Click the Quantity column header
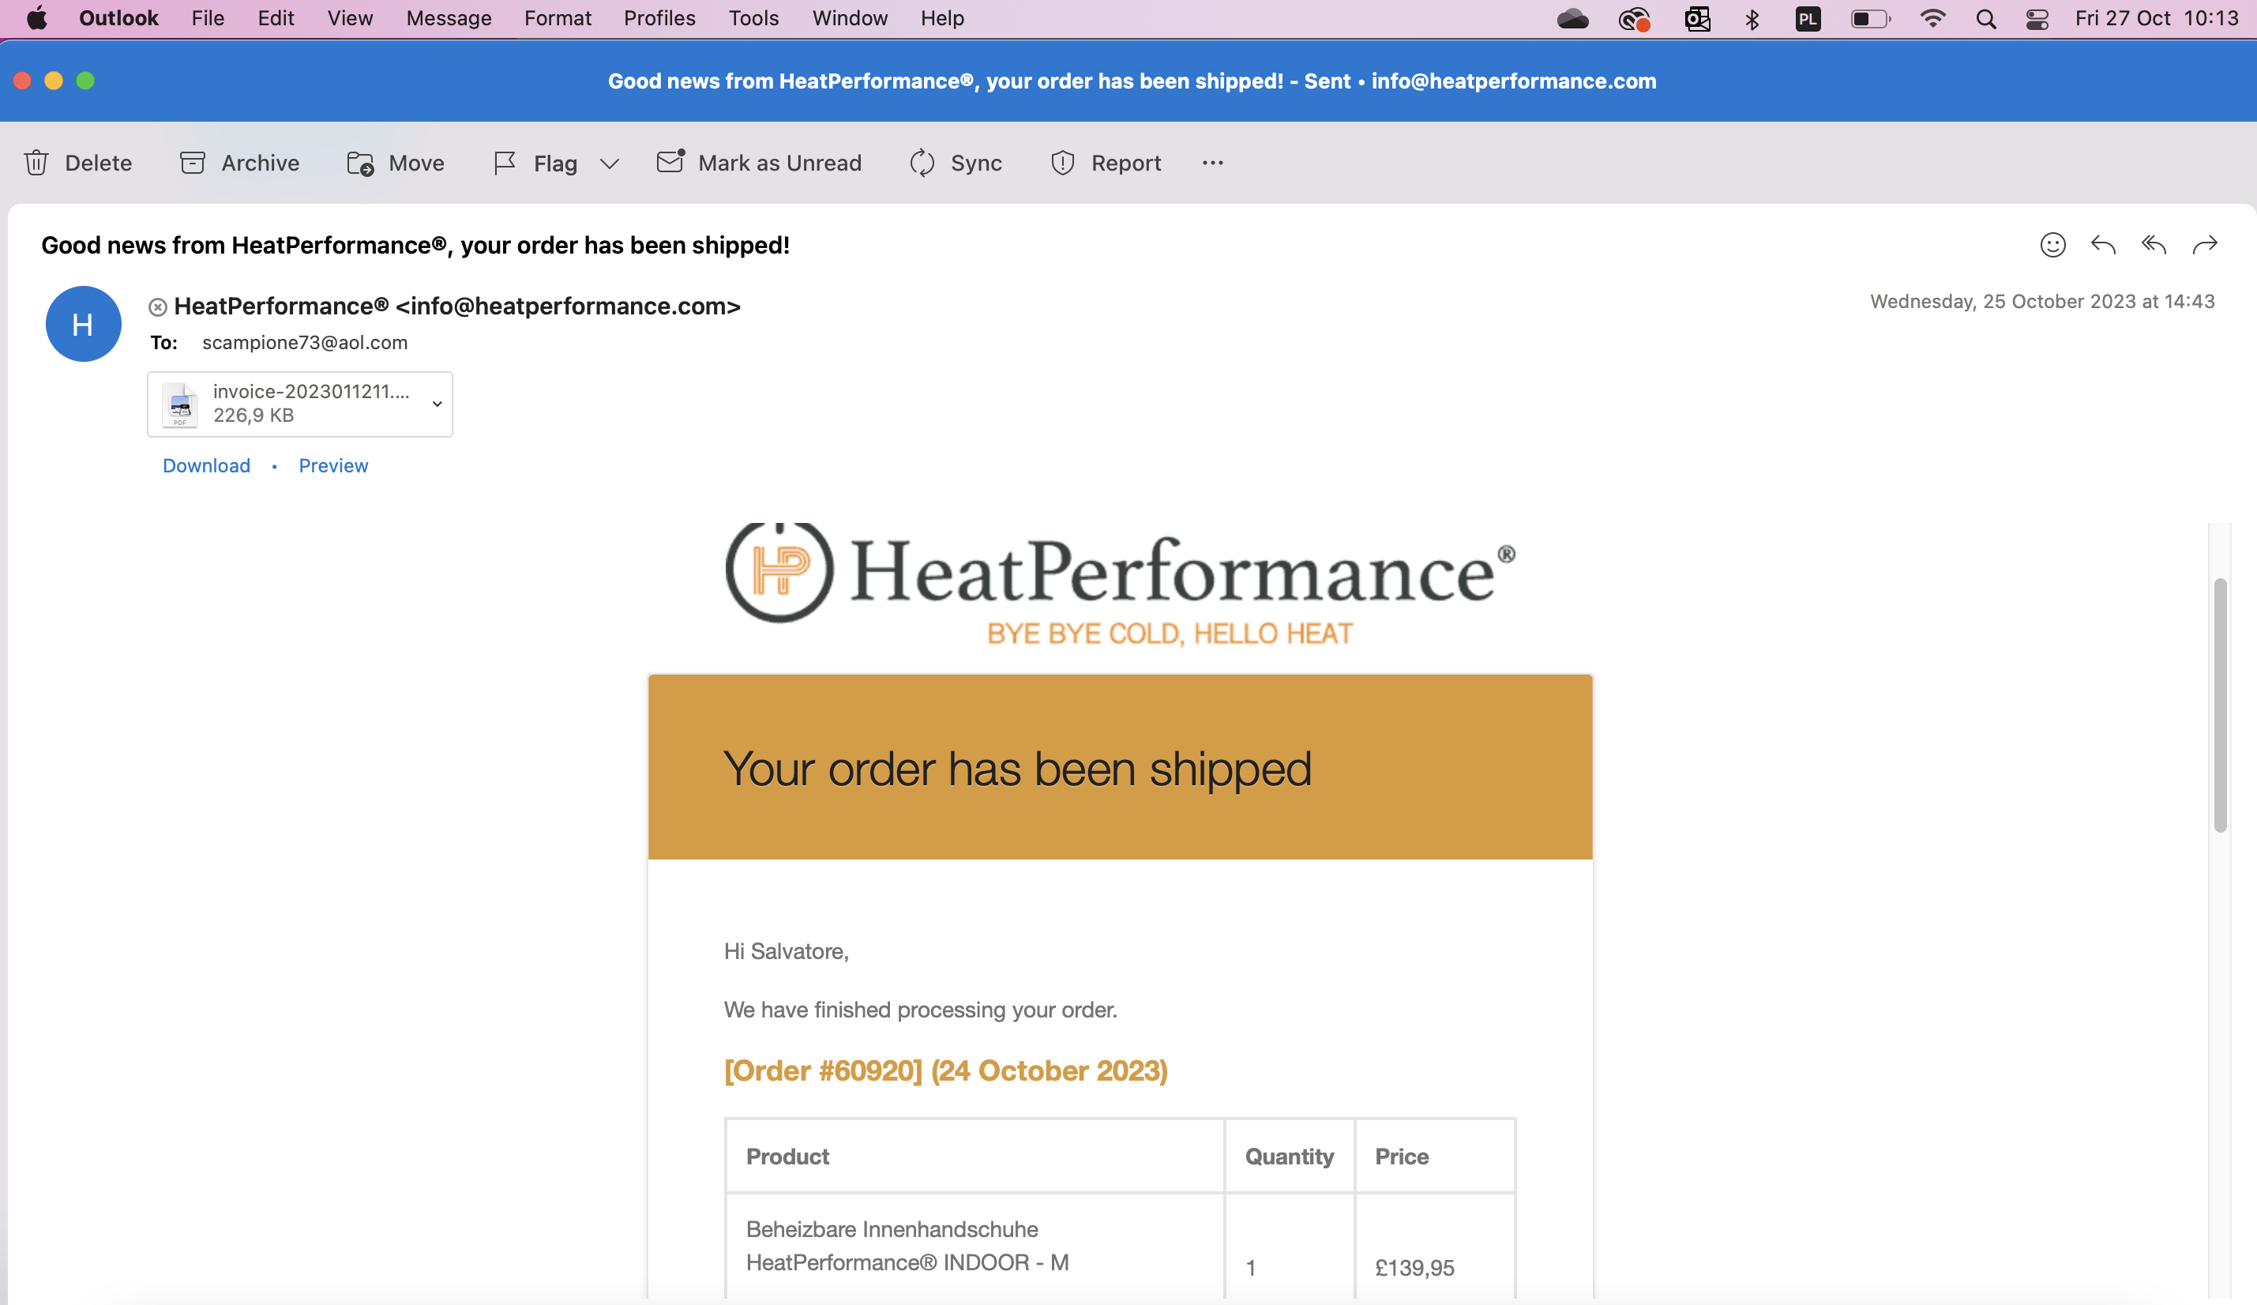 [x=1289, y=1156]
